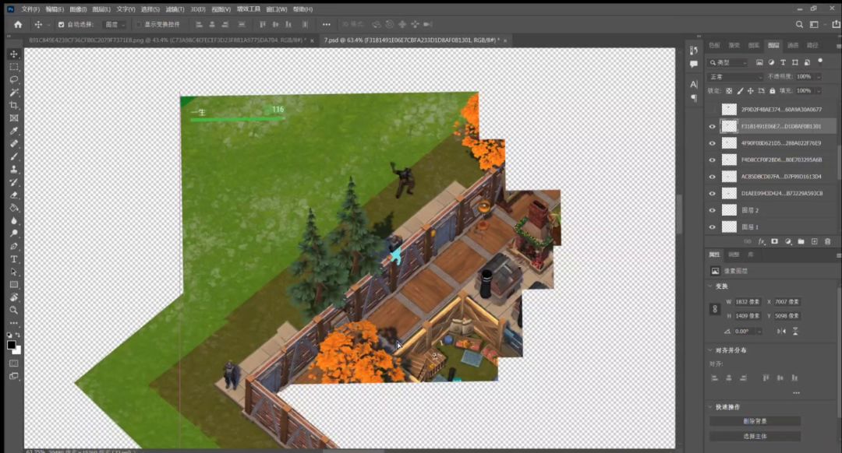Select the Crop tool in toolbar
This screenshot has width=842, height=453.
(x=14, y=105)
